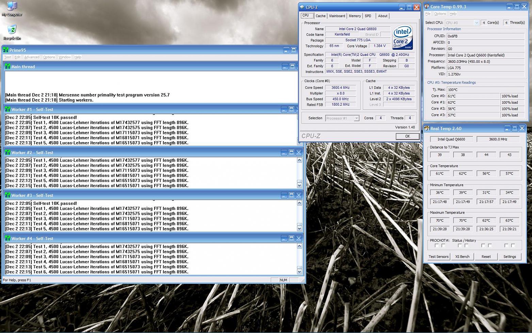This screenshot has width=532, height=333.
Task: Close the Worker #4 sub-window
Action: pyautogui.click(x=299, y=238)
